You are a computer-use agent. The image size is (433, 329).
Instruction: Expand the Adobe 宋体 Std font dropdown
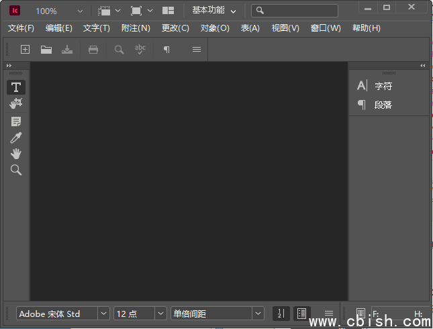pyautogui.click(x=103, y=314)
